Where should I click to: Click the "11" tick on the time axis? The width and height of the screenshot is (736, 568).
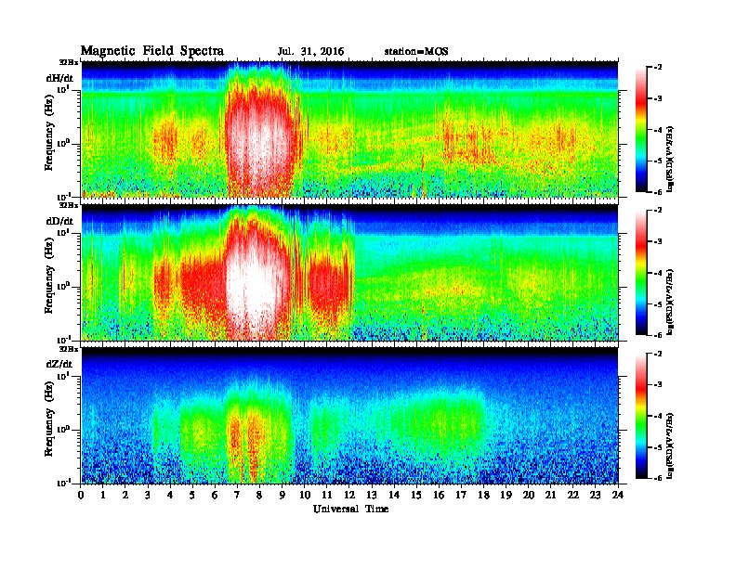point(327,496)
